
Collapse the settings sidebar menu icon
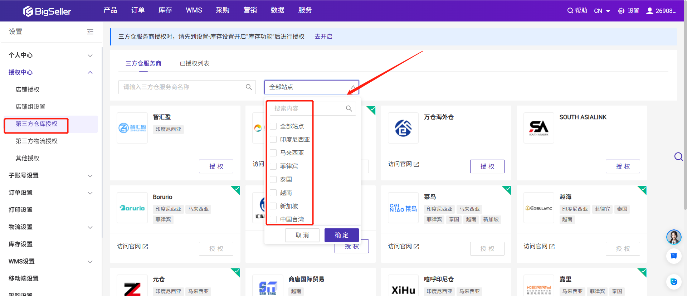pyautogui.click(x=90, y=32)
